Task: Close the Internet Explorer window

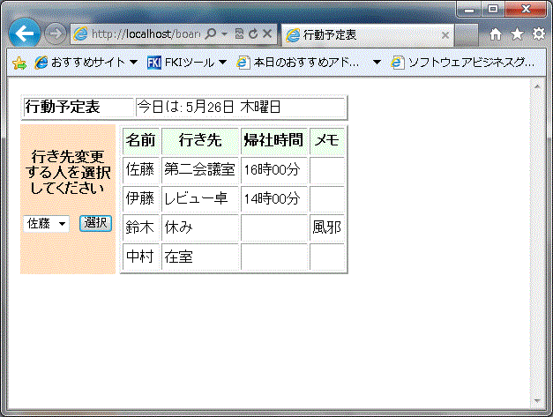Action: (x=526, y=10)
